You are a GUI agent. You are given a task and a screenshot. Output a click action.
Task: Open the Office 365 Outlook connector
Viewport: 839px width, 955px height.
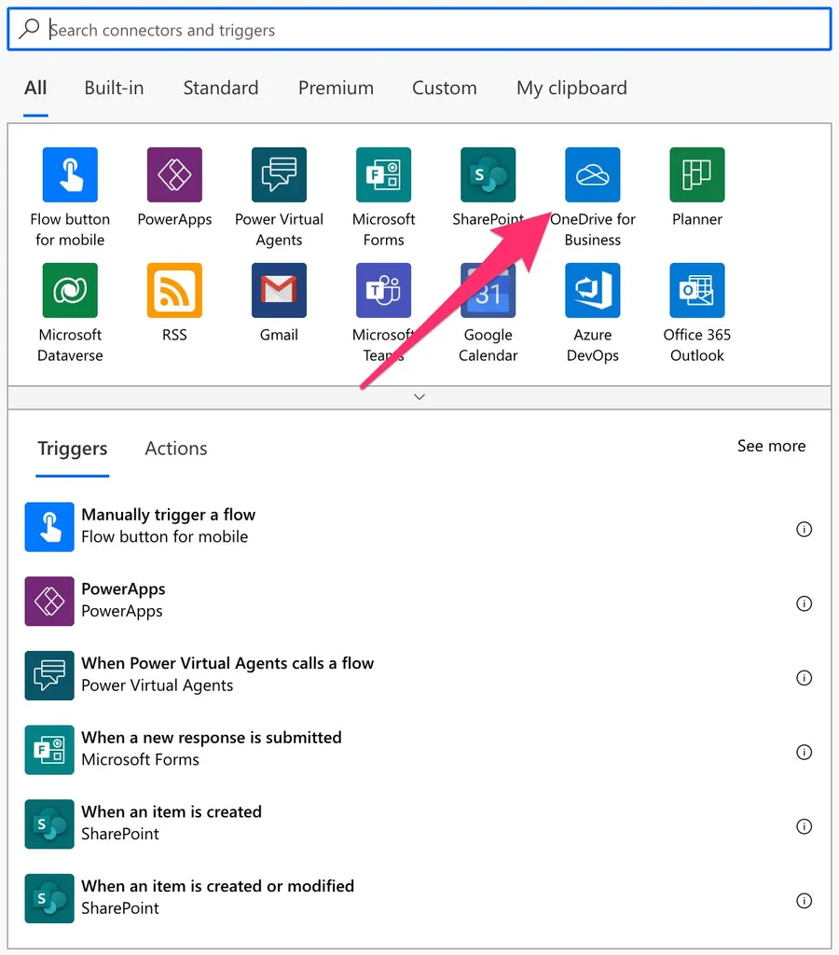pyautogui.click(x=696, y=291)
